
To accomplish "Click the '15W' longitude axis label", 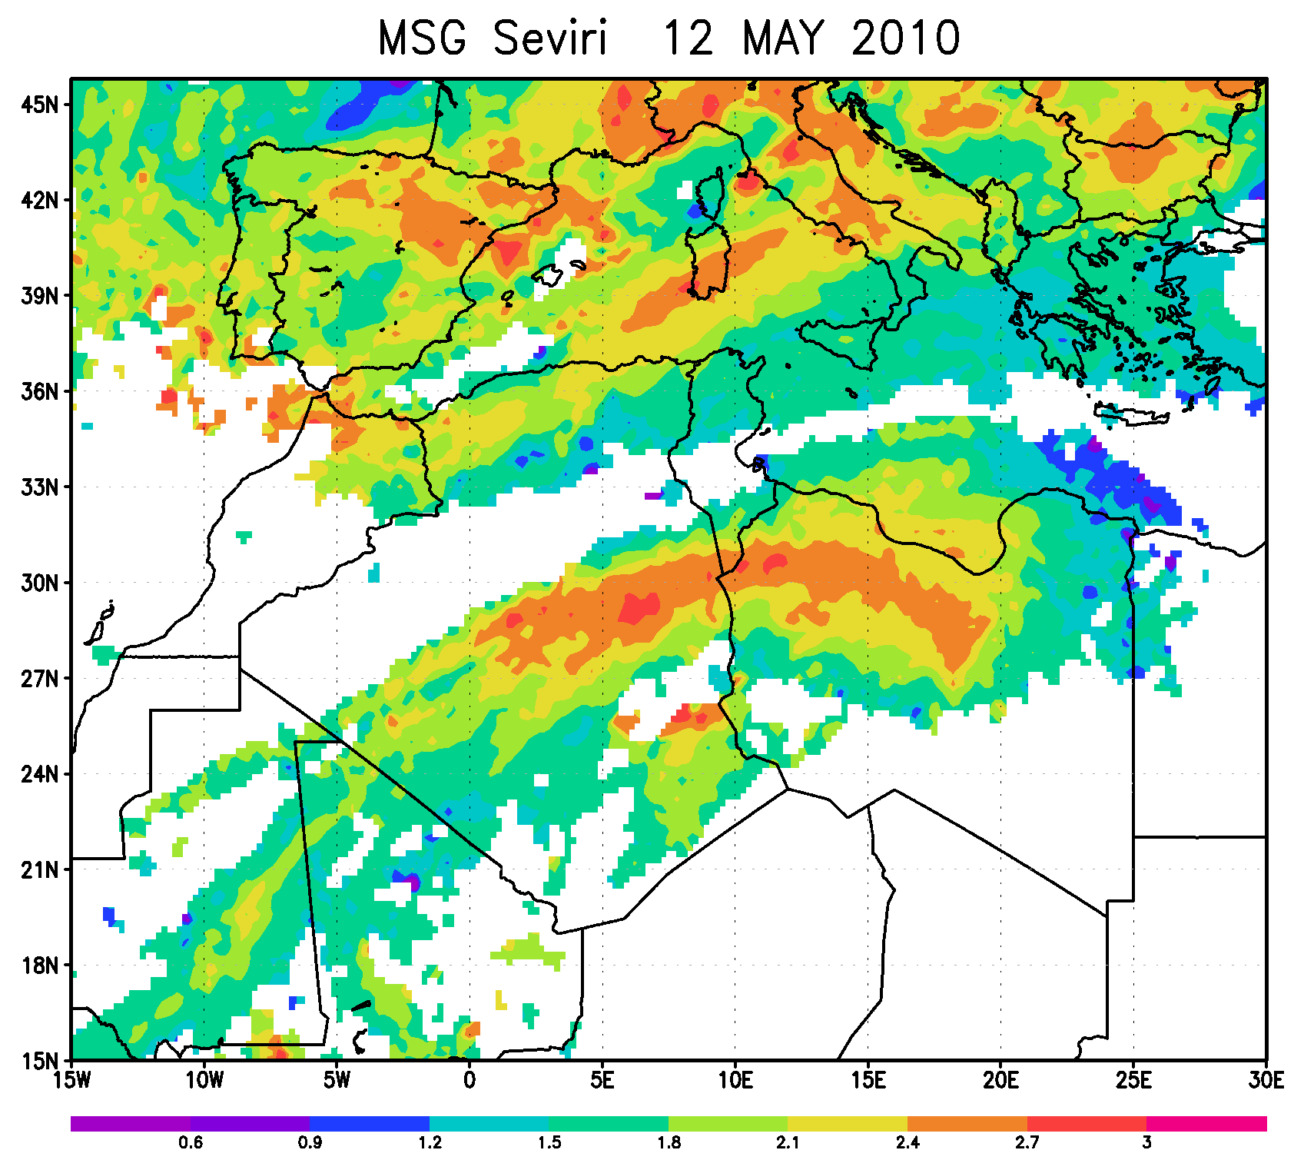I will (x=72, y=1080).
